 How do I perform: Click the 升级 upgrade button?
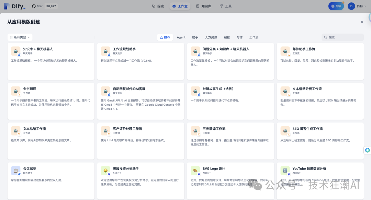point(336,6)
